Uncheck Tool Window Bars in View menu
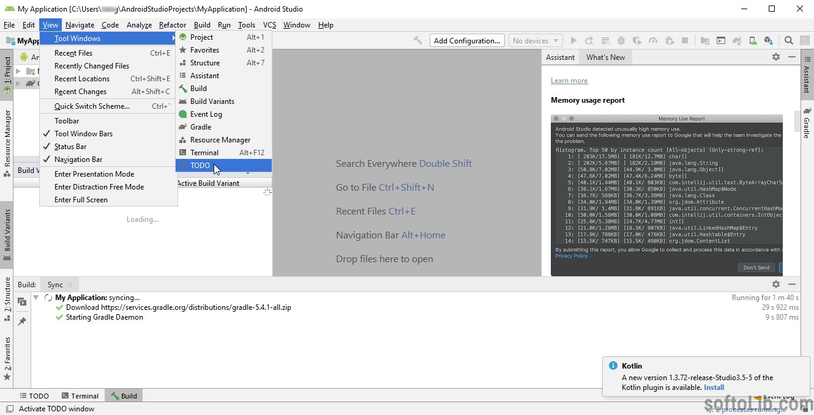 [108, 134]
